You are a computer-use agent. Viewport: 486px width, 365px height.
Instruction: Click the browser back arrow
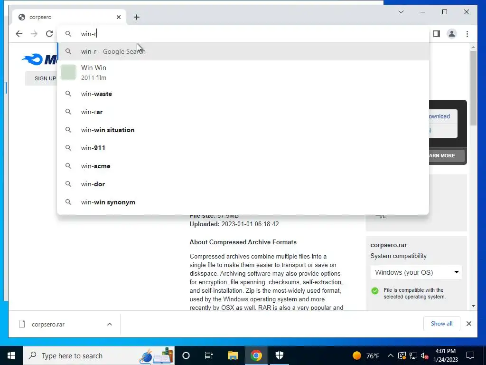pos(19,34)
